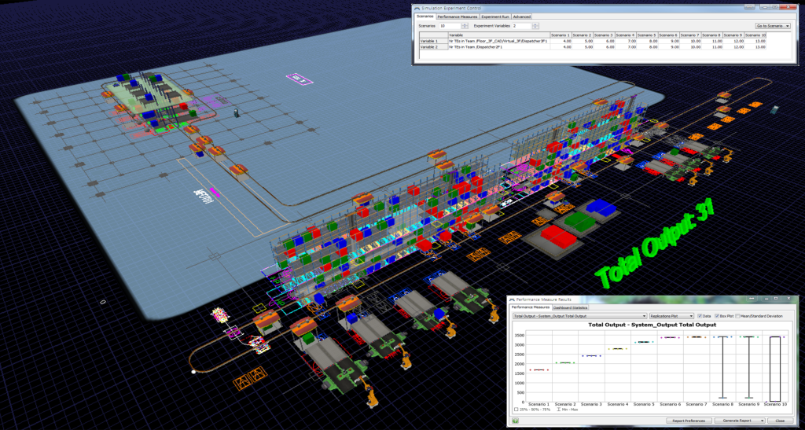Open the Advanced tab
Viewport: 805px width, 430px height.
pyautogui.click(x=522, y=17)
